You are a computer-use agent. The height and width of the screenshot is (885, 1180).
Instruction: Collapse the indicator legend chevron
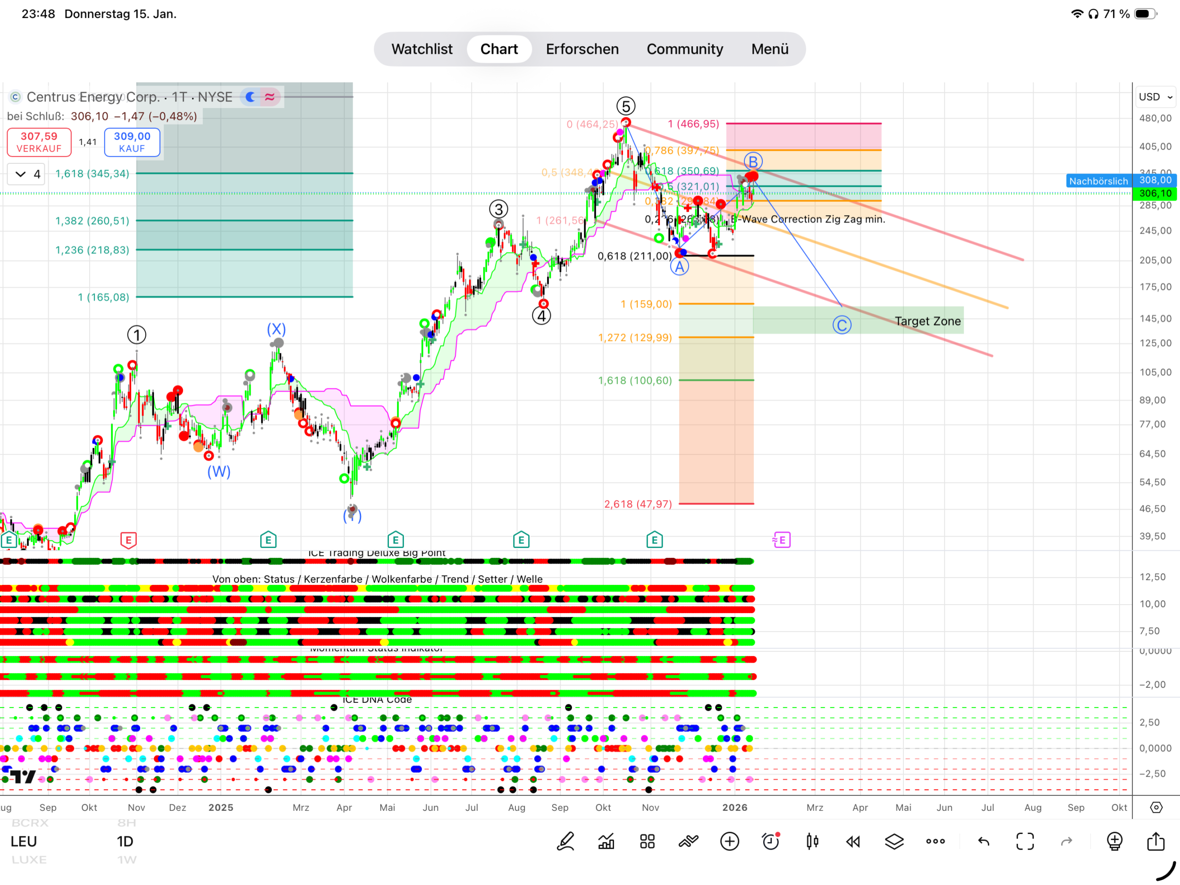20,174
